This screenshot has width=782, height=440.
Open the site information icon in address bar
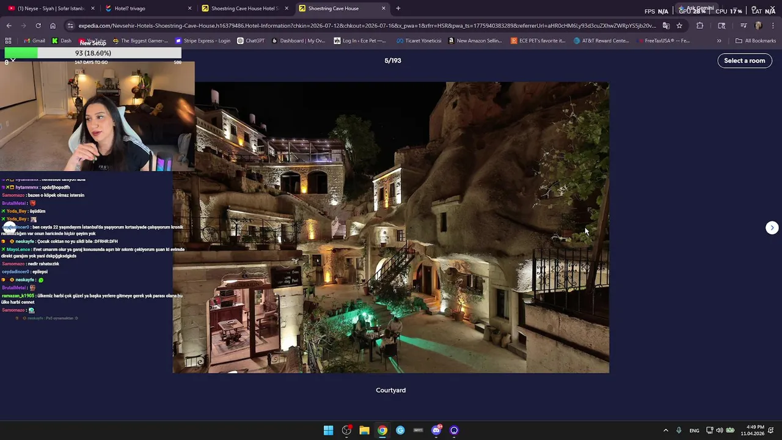pyautogui.click(x=70, y=26)
